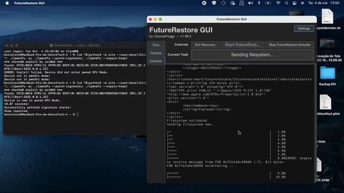The width and height of the screenshot is (344, 193).
Task: Click the Exit Recovery button
Action: tap(205, 45)
